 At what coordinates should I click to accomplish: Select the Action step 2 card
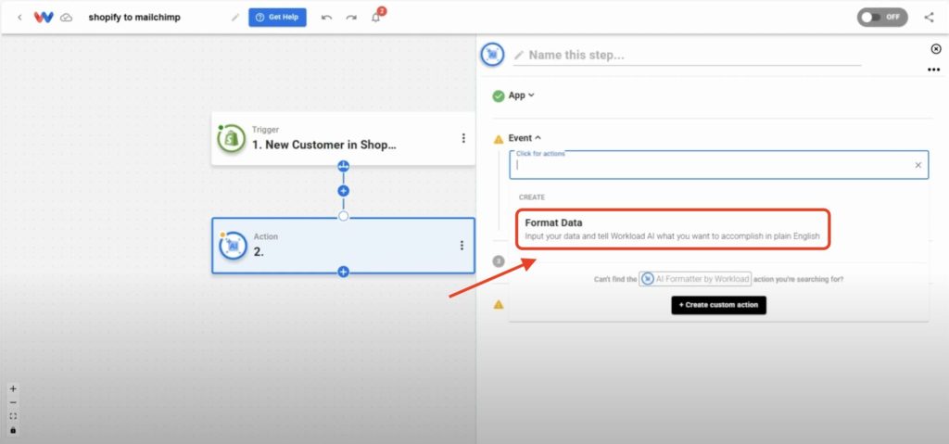click(343, 246)
